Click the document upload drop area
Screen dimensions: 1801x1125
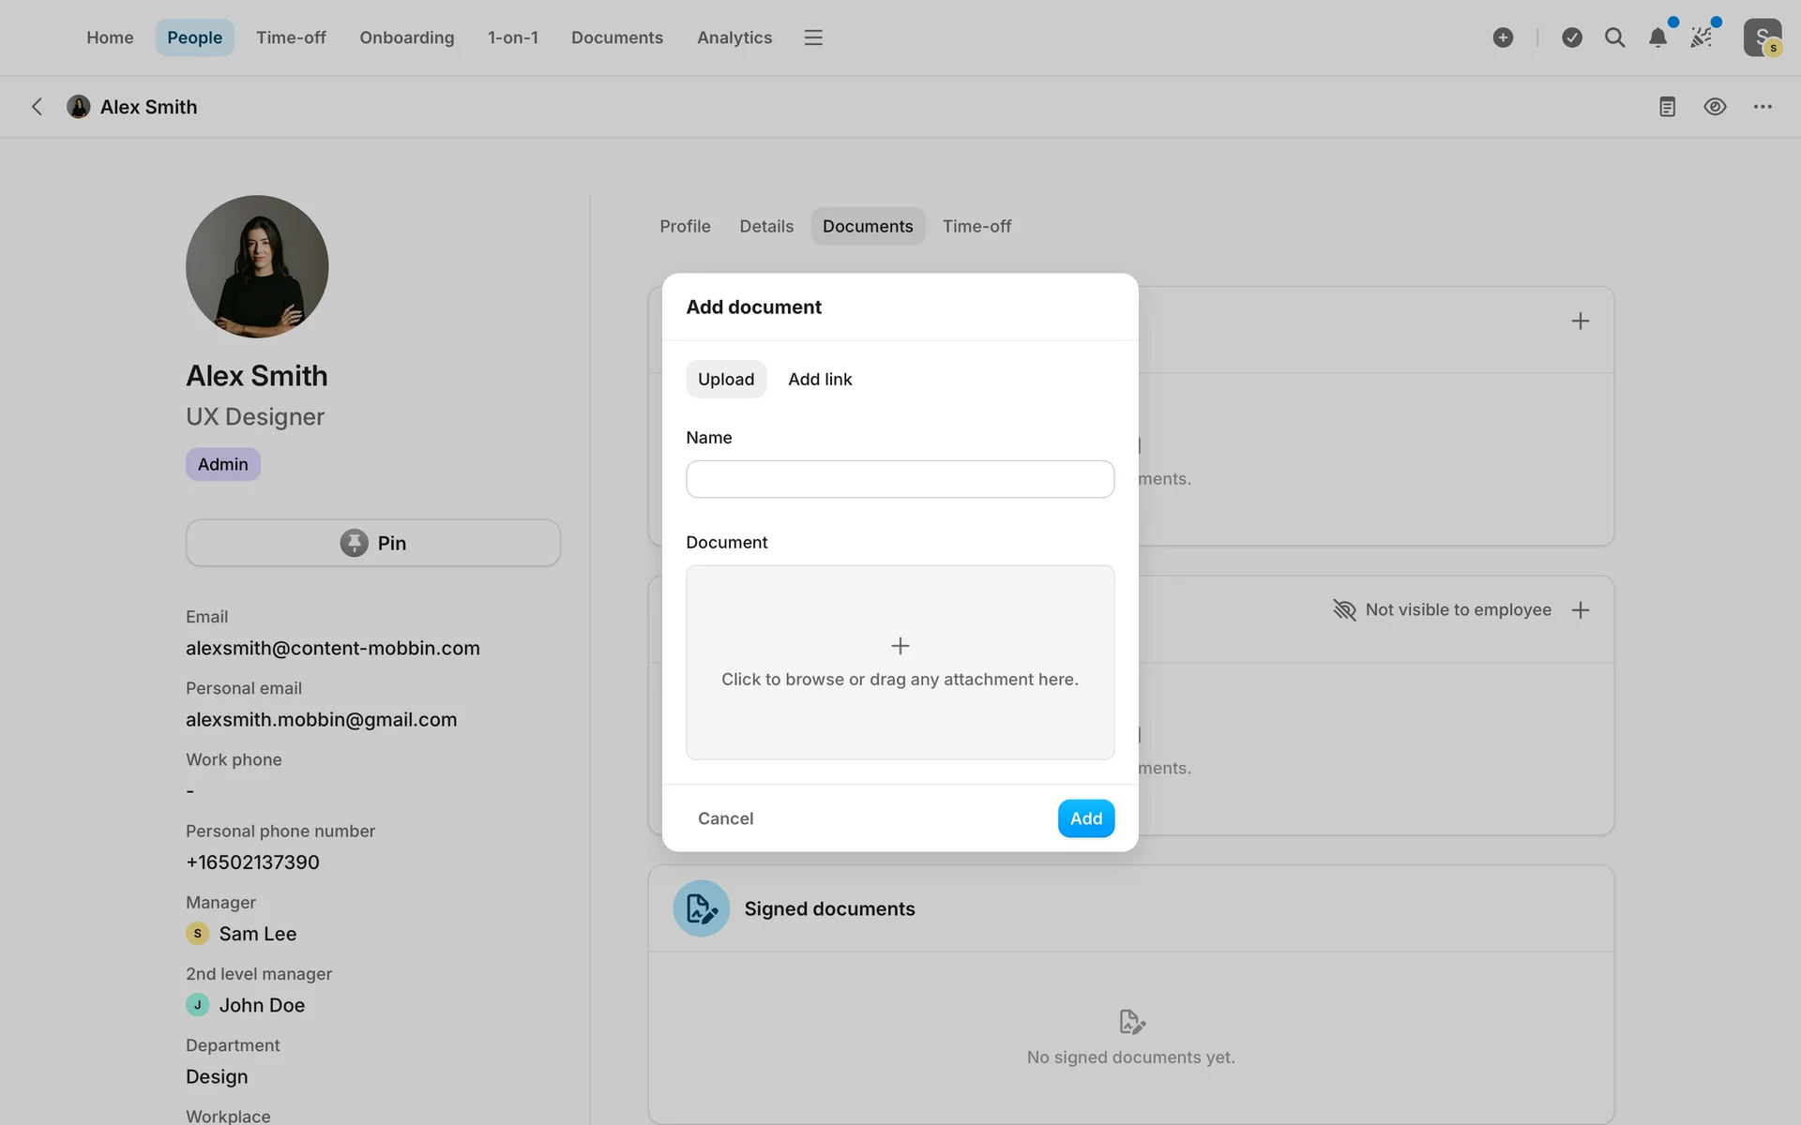pos(900,662)
